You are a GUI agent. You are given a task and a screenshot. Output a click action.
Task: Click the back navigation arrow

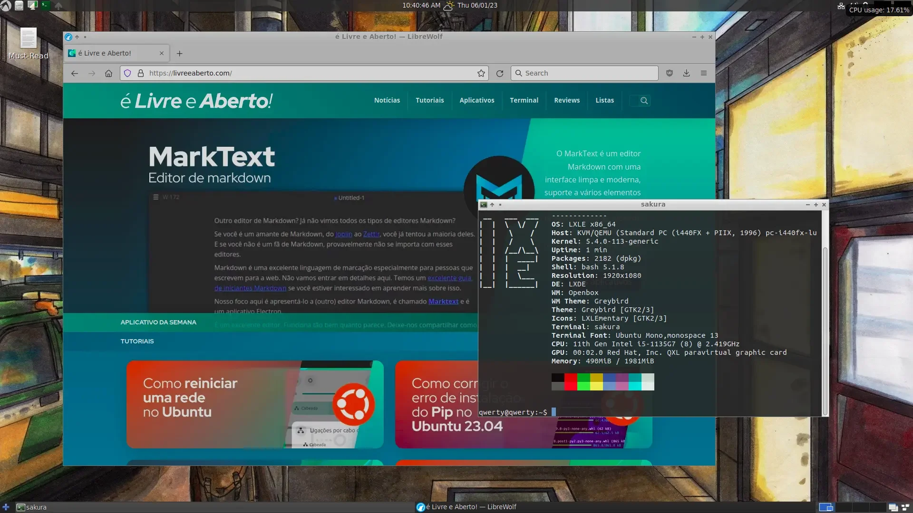click(x=75, y=73)
